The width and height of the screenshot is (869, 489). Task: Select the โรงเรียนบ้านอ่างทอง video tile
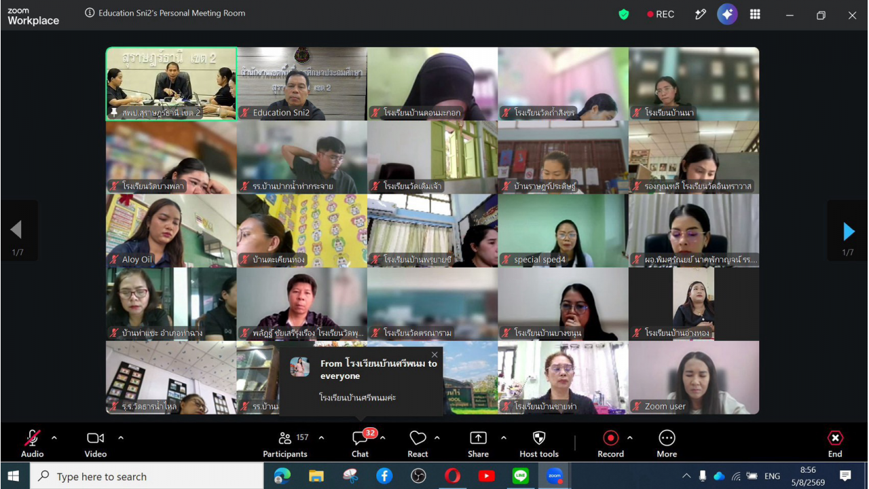(694, 304)
